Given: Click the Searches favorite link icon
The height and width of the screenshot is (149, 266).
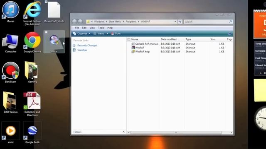Looking at the screenshot, I should pos(74,50).
